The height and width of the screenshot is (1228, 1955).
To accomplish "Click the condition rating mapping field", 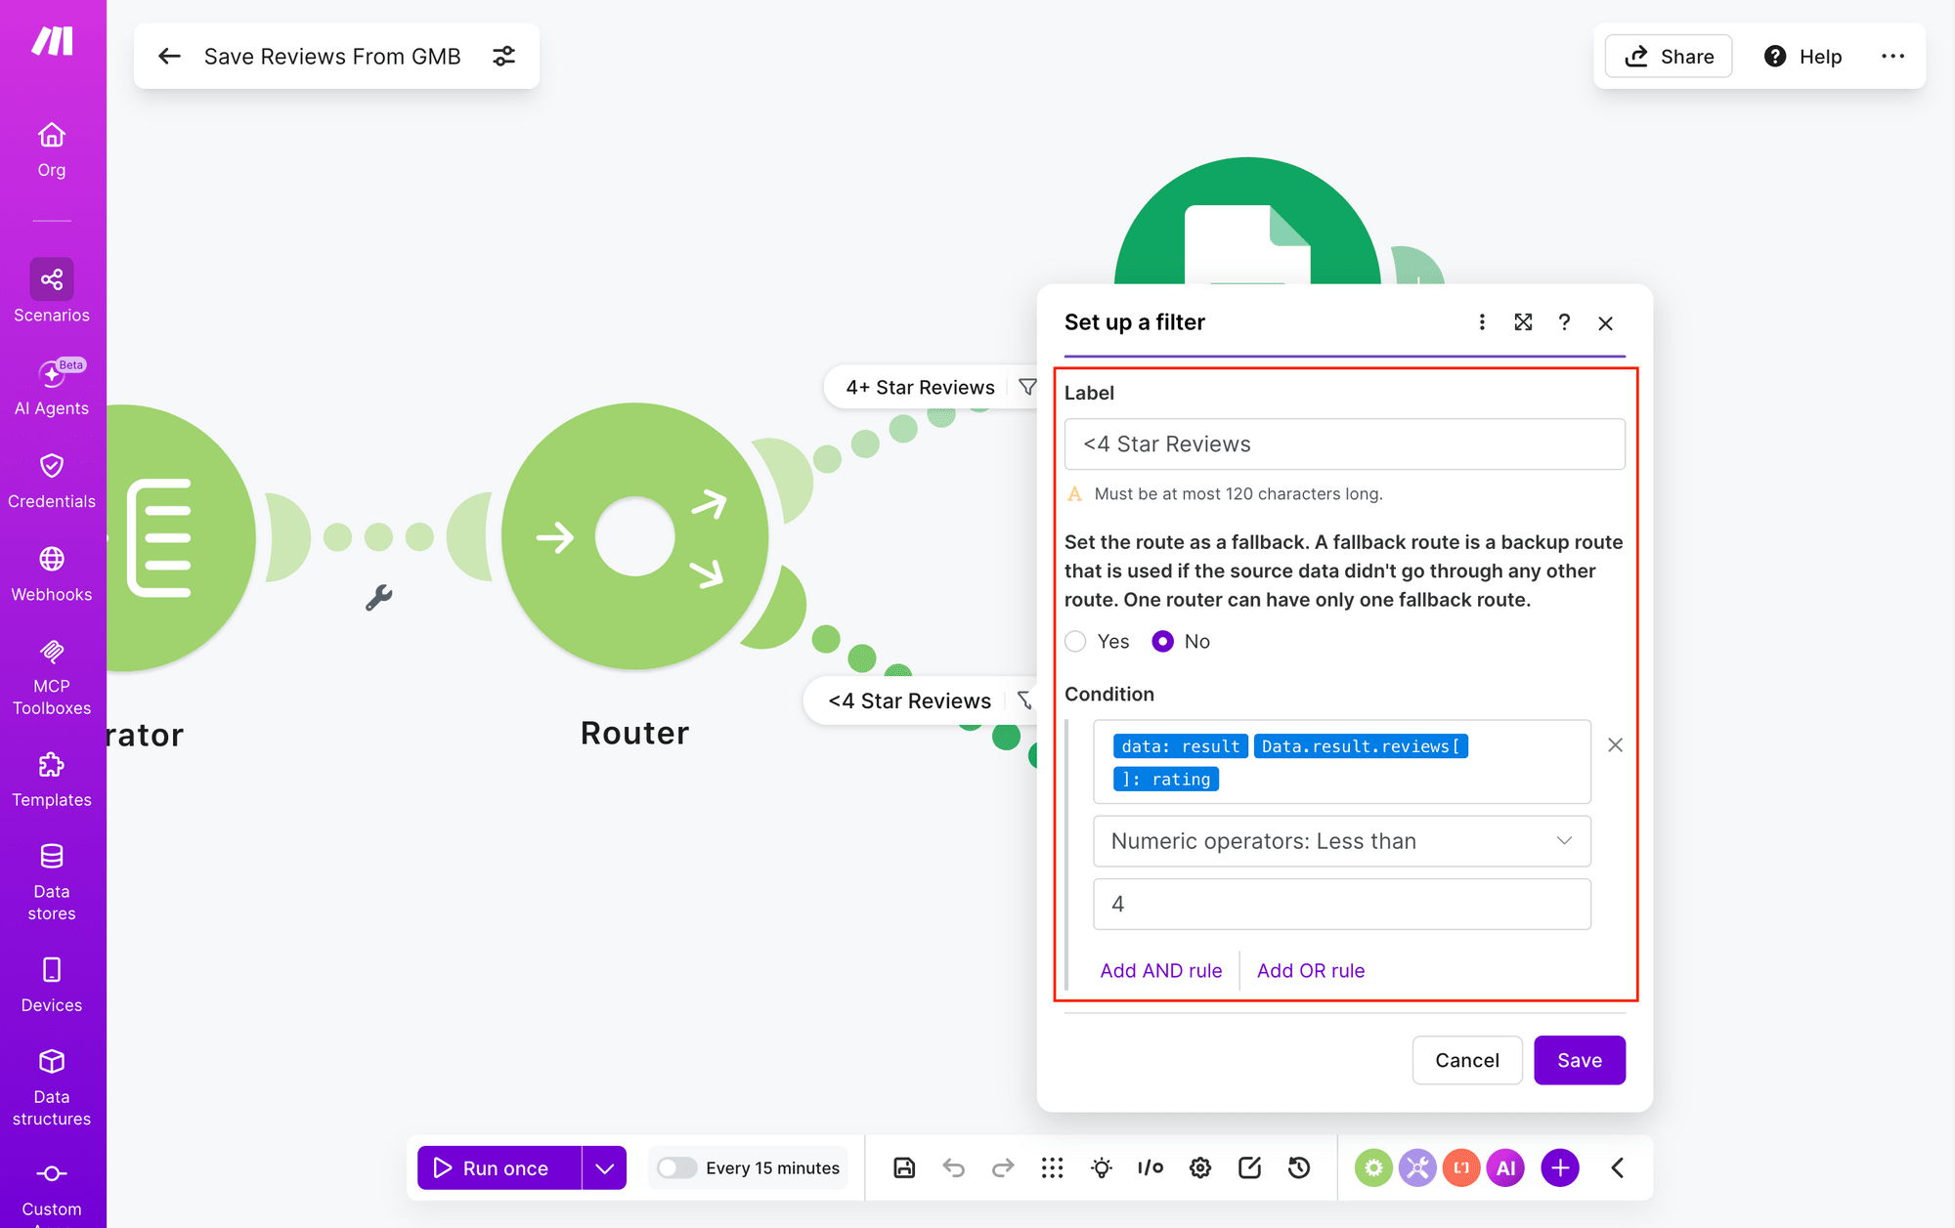I will tap(1341, 762).
